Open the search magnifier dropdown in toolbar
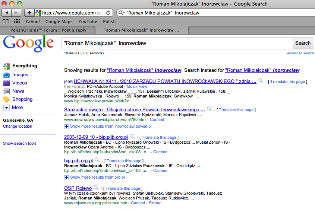Screen dimensions: 315x211 pyautogui.click(x=122, y=13)
